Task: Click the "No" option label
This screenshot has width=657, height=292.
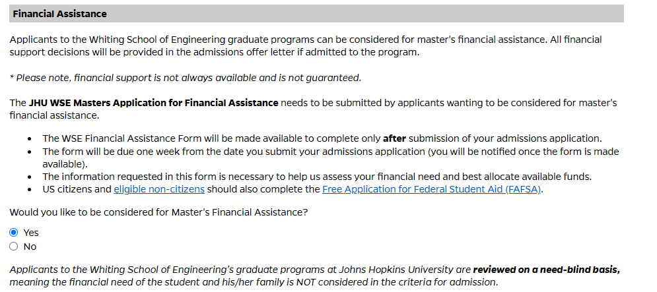Action: [30, 247]
